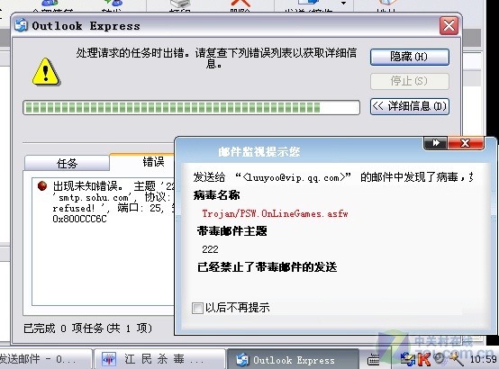Check the 以后不再提示 checkbox
Viewport: 499px width, 369px height.
pos(197,308)
